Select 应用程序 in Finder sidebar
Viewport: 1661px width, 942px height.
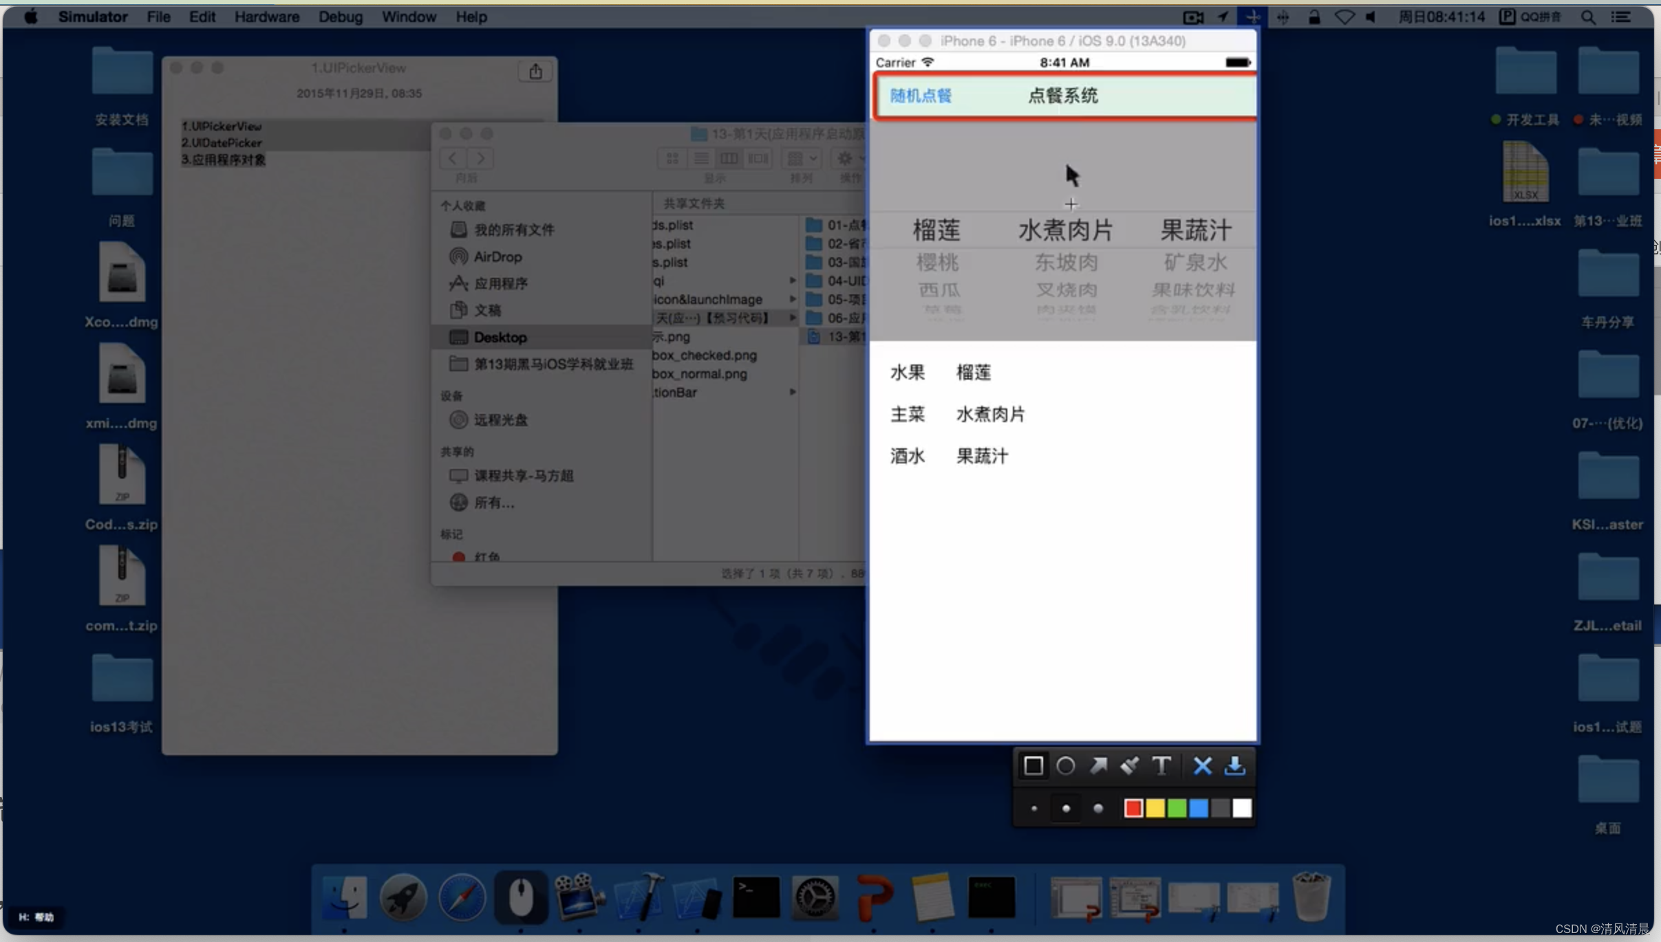coord(489,283)
